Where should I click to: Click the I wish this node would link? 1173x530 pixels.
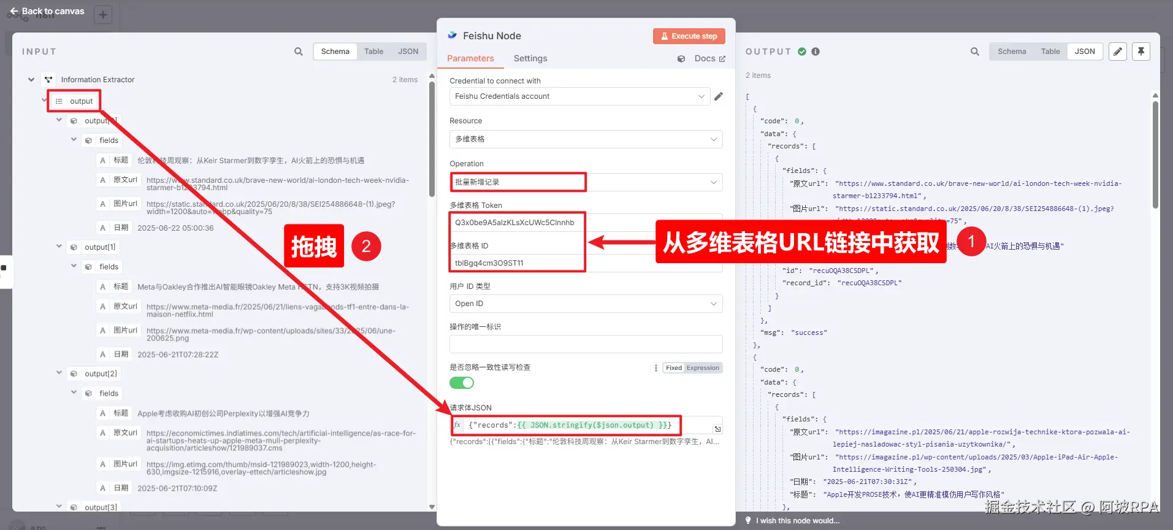tap(798, 521)
